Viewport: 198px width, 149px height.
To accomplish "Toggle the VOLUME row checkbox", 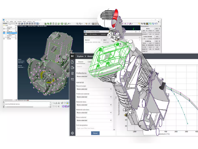I will point(4,39).
